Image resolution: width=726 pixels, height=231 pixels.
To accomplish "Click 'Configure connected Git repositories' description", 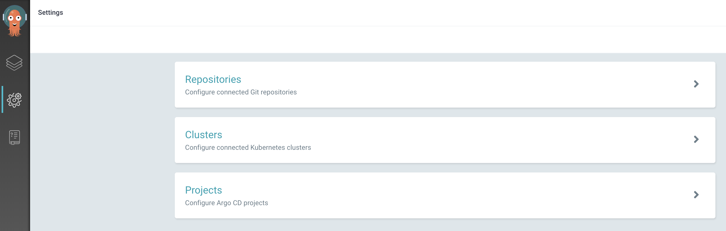I will [241, 92].
